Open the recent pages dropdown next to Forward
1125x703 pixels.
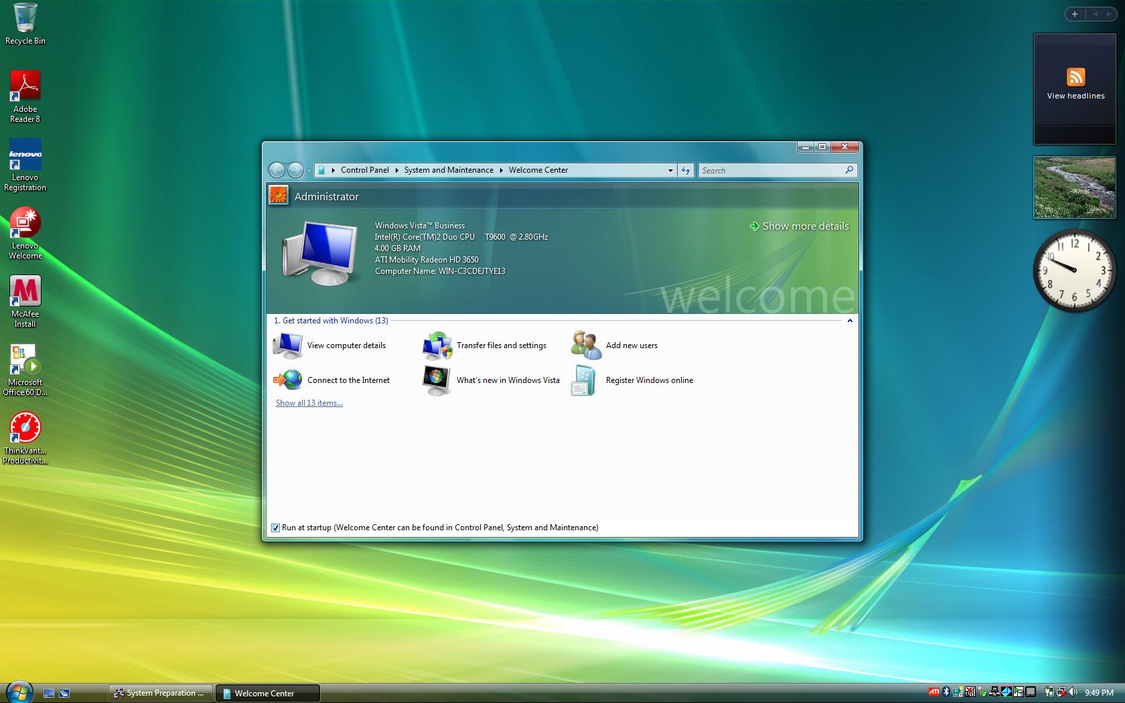click(309, 170)
